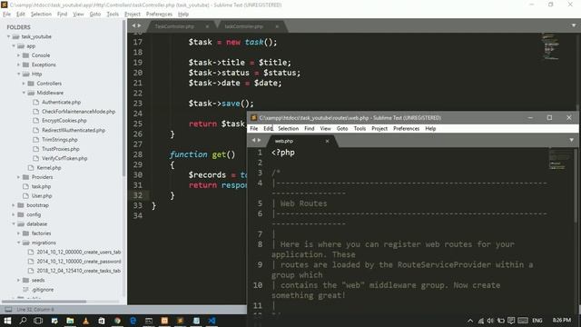Switch to Sublime Text taskbar icon

tap(181, 321)
